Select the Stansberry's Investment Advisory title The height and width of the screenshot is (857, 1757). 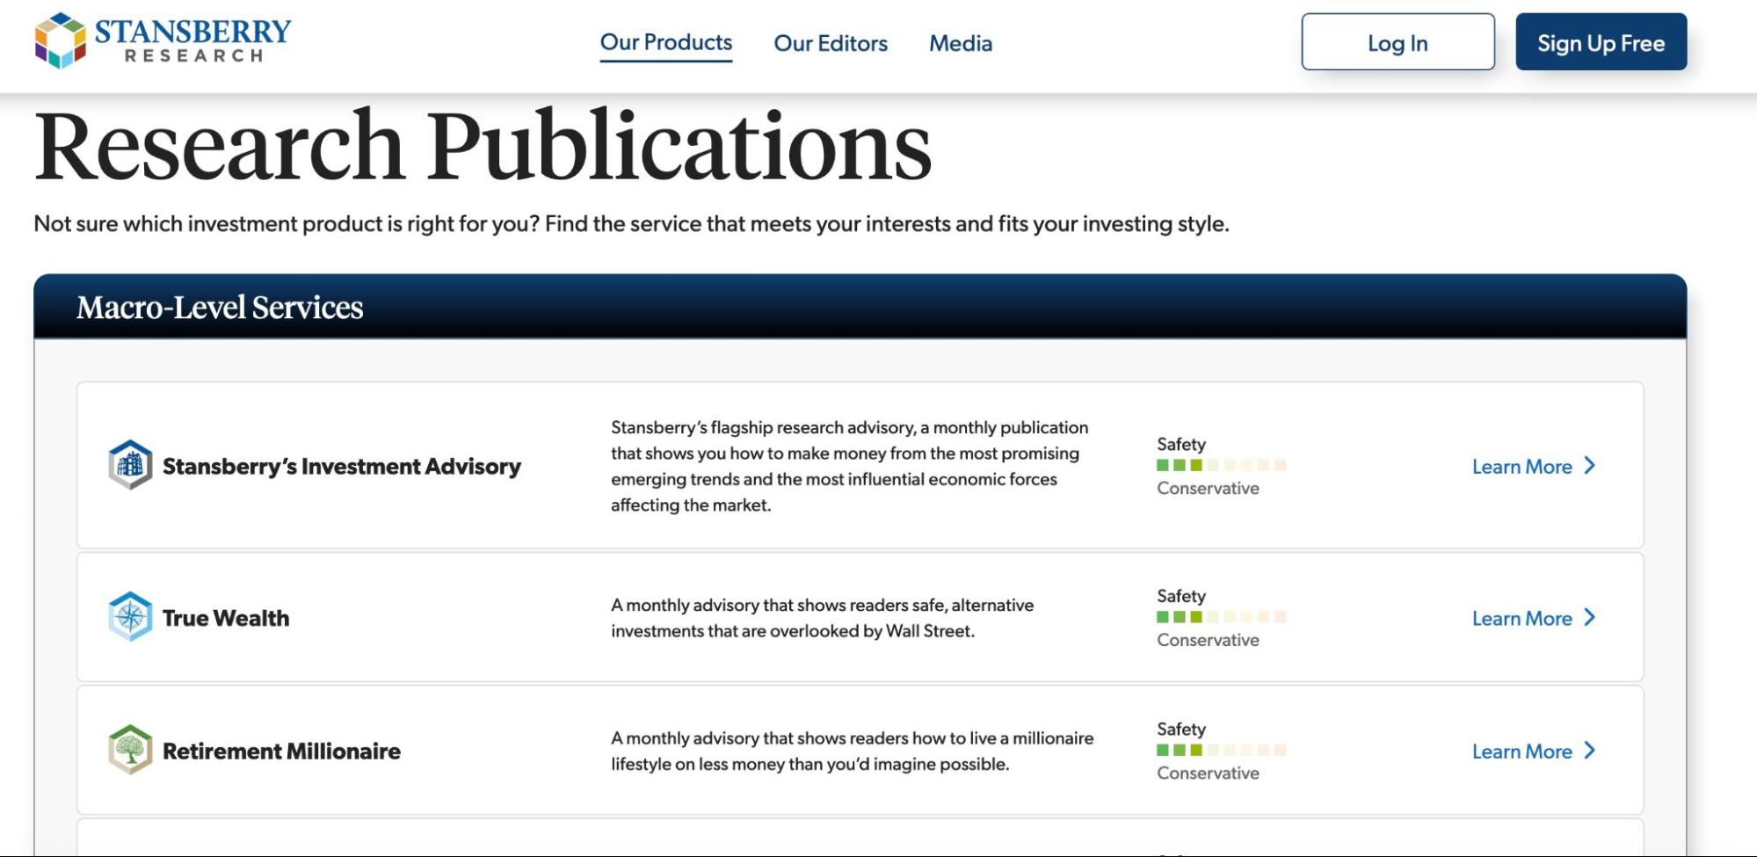point(342,466)
